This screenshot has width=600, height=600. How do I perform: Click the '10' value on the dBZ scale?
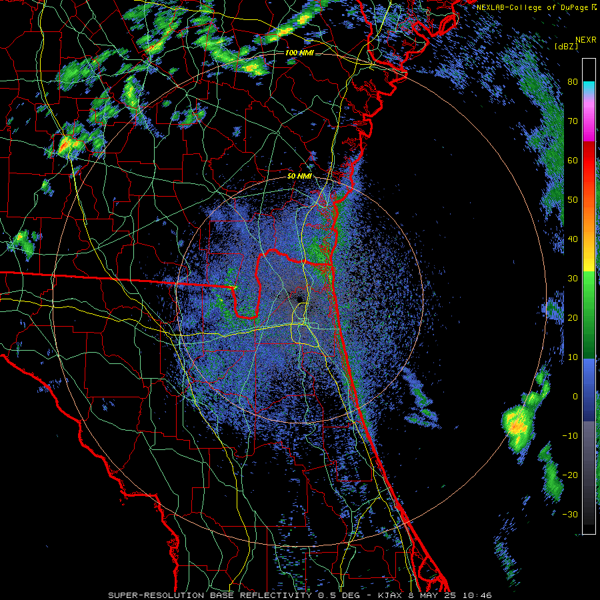click(573, 357)
